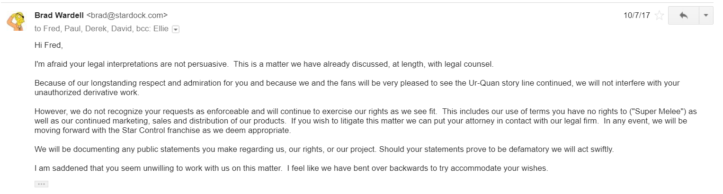The height and width of the screenshot is (194, 723).
Task: Click the 'I am saddened' closing paragraph
Action: point(291,168)
